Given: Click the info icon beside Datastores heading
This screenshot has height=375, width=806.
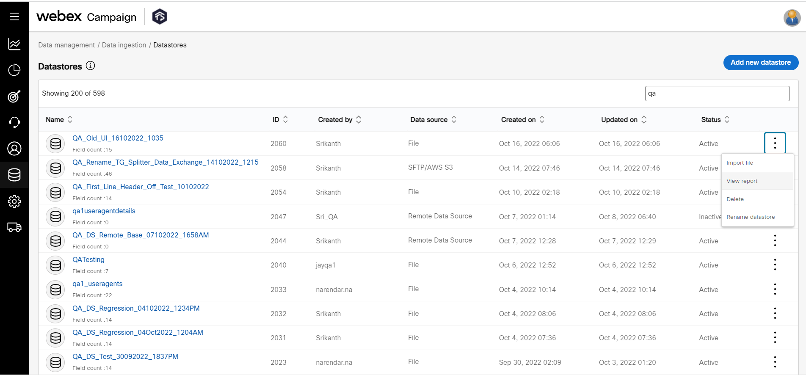Looking at the screenshot, I should [90, 66].
